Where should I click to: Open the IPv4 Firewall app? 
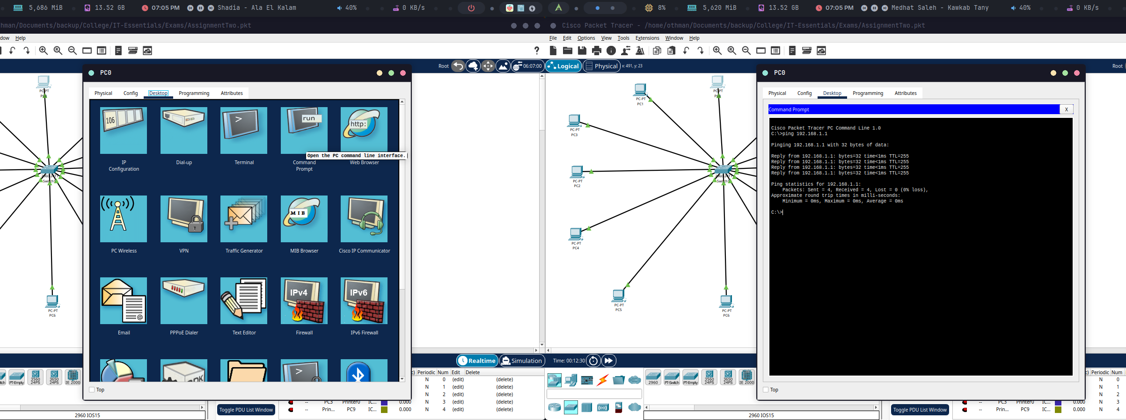(304, 301)
